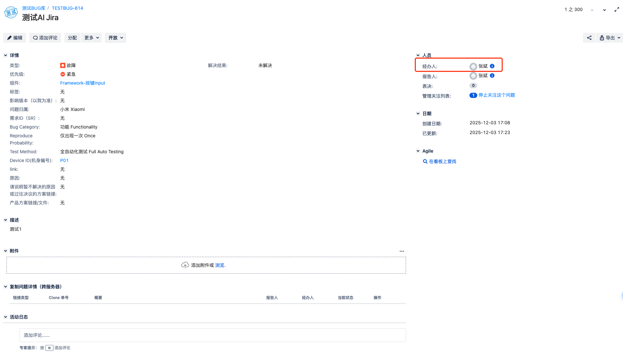Click 在看板上查找 link

point(442,161)
